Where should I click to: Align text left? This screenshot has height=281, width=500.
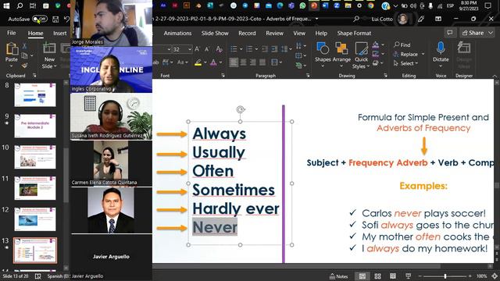point(234,62)
